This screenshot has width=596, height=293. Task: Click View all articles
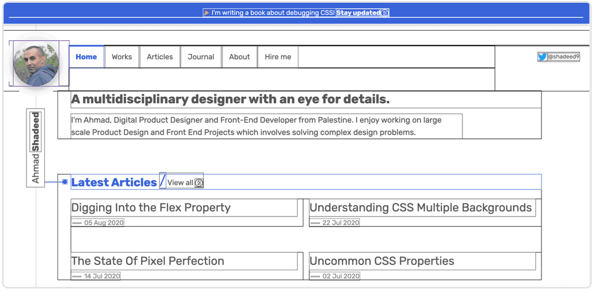[x=180, y=183]
